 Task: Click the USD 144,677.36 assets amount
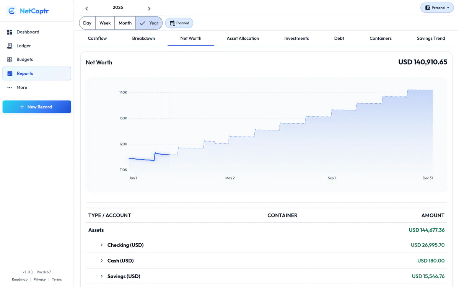[x=426, y=230]
